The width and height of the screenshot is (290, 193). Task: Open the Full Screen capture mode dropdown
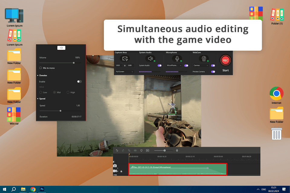click(124, 72)
